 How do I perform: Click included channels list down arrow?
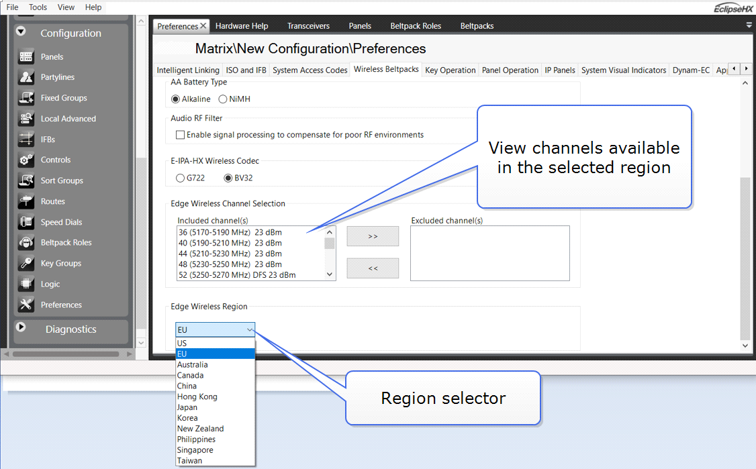pyautogui.click(x=330, y=274)
